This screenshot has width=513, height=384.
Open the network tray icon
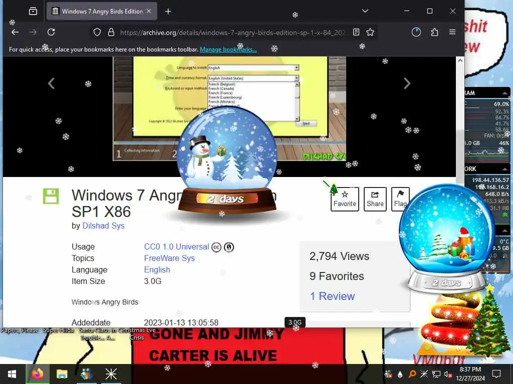point(436,374)
